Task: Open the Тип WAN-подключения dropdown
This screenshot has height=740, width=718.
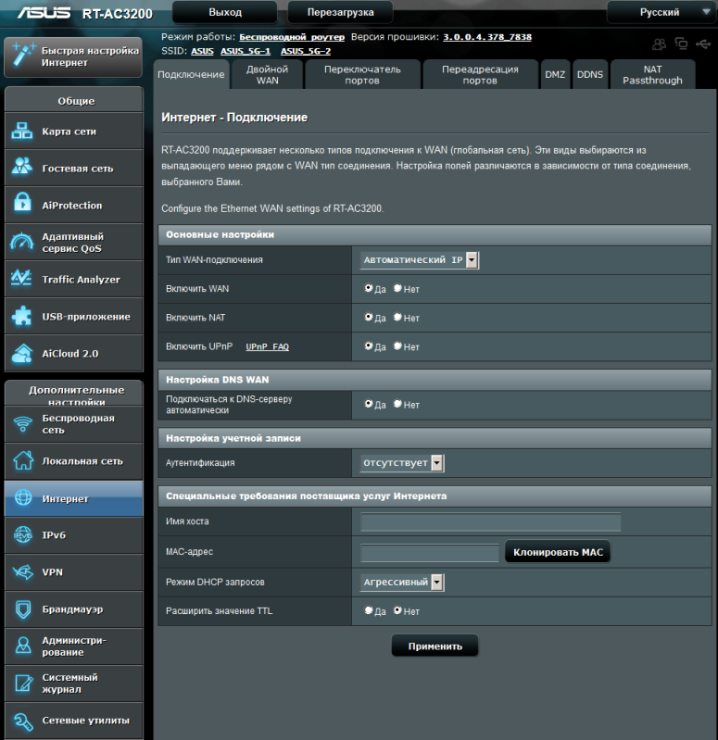Action: (x=419, y=260)
